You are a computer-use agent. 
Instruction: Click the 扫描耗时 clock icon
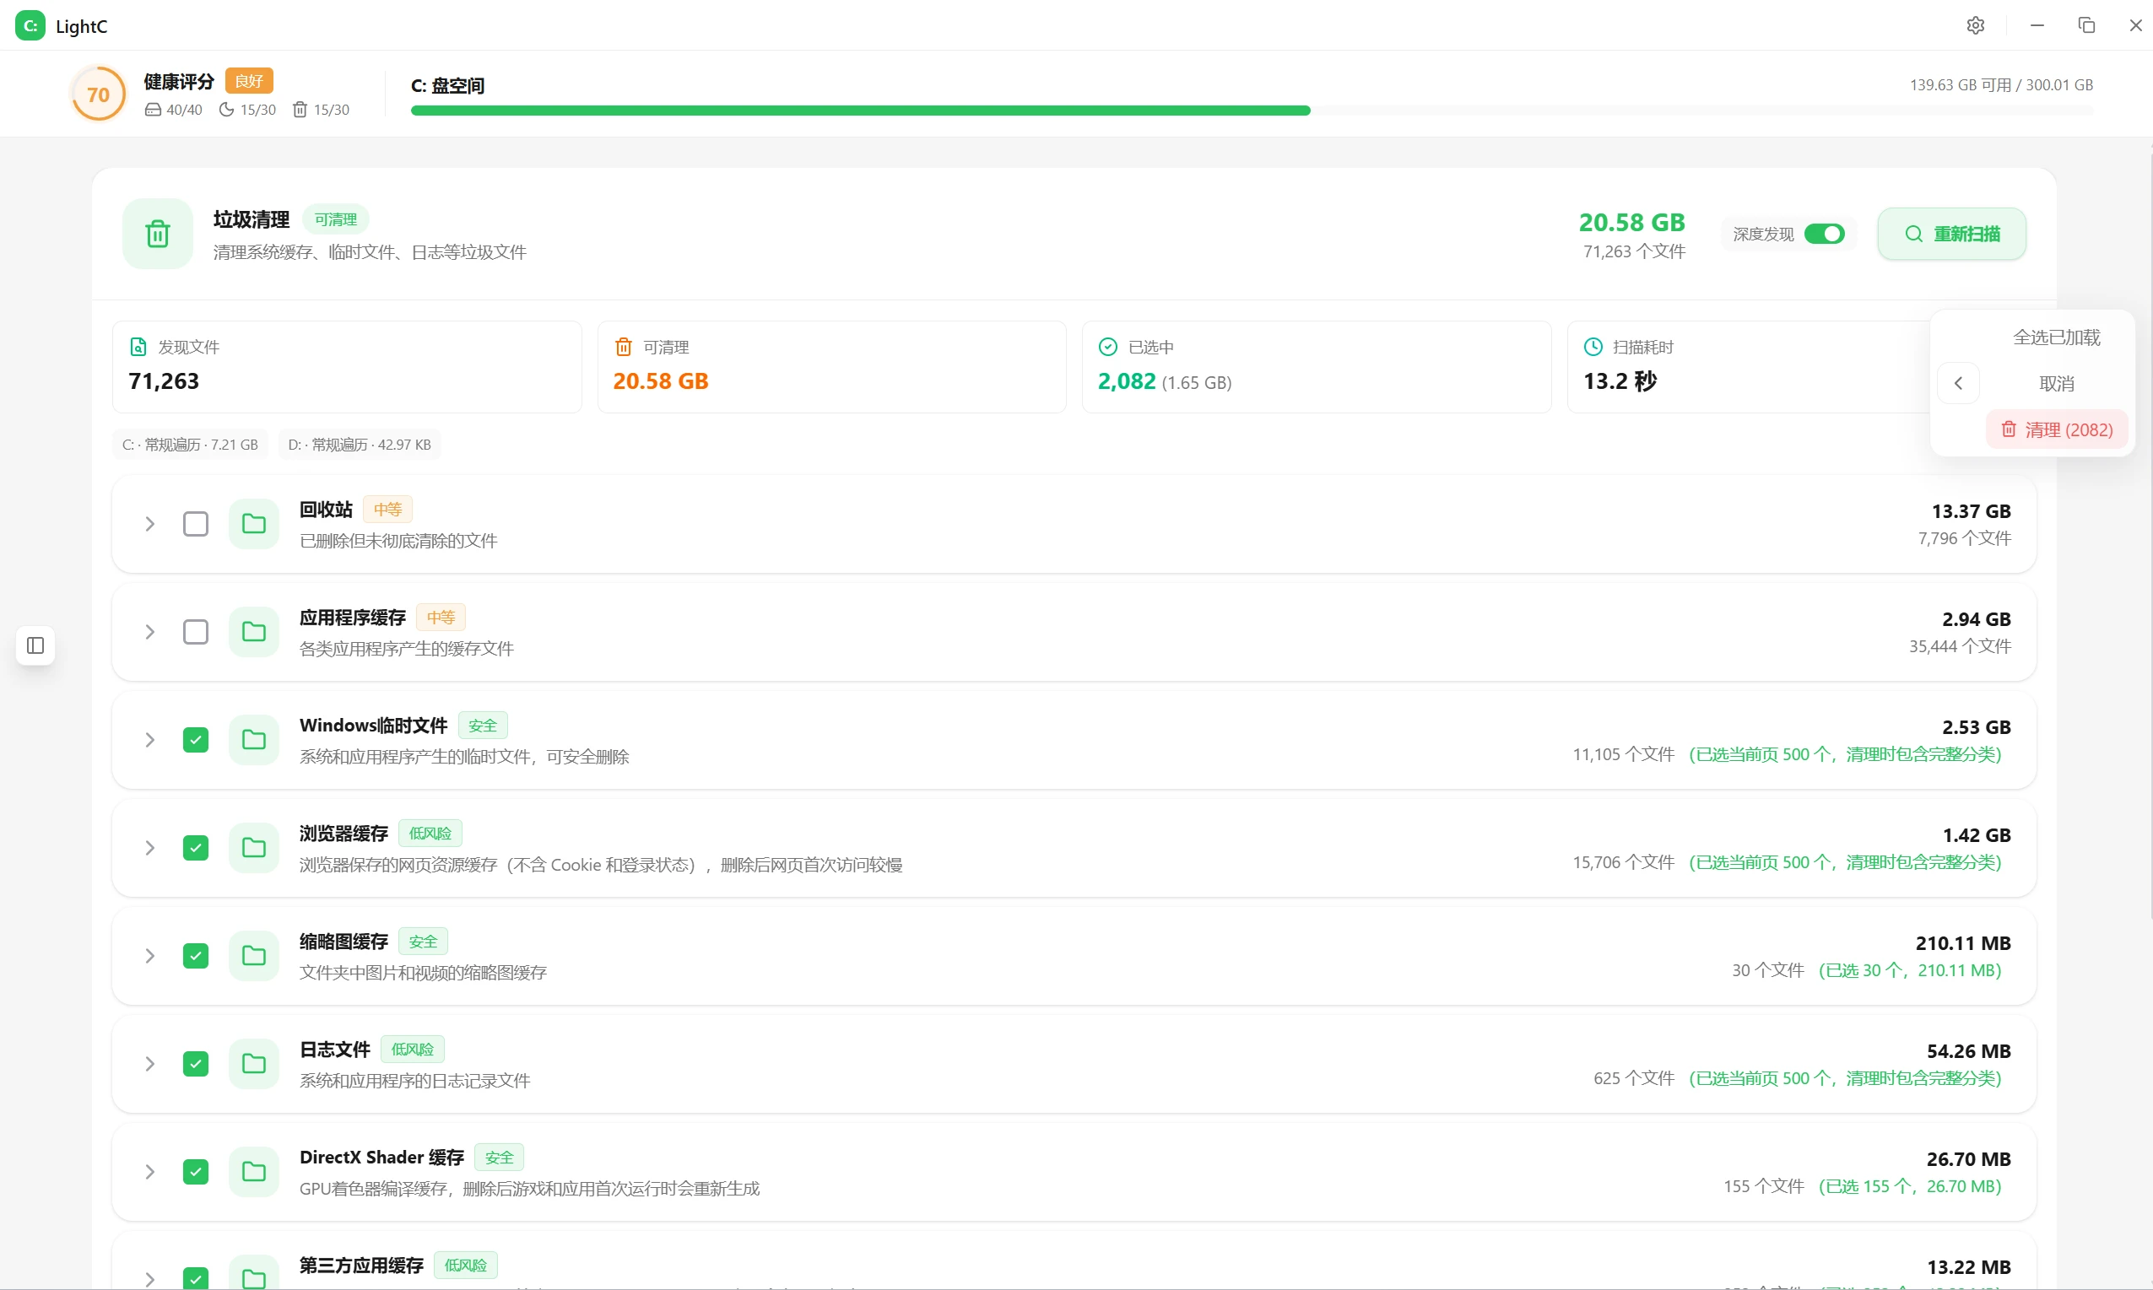click(1593, 347)
